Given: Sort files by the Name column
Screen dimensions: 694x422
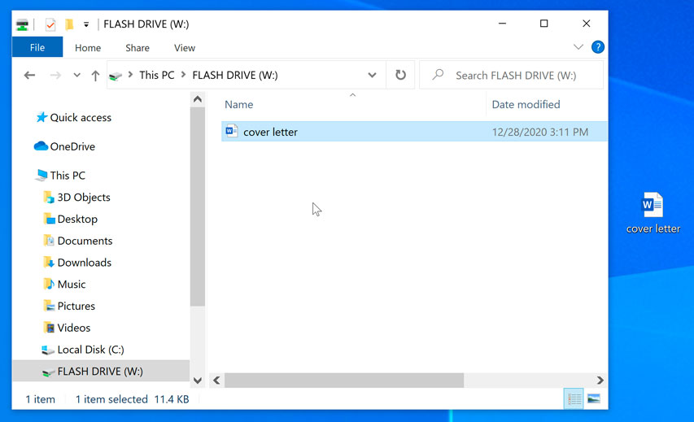Looking at the screenshot, I should coord(239,104).
